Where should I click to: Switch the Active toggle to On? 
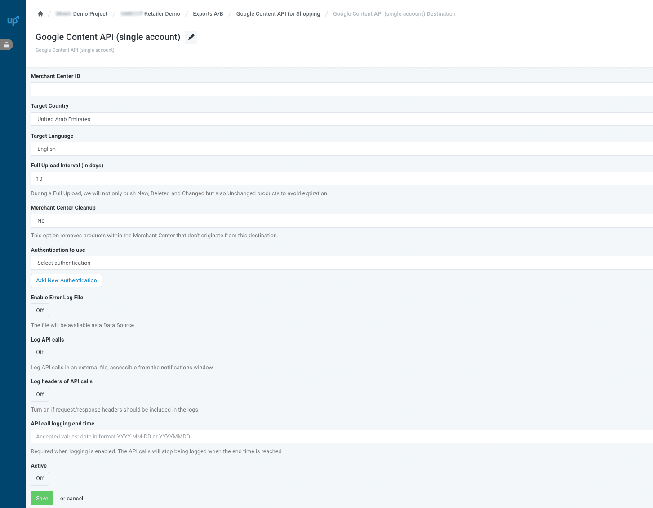pos(40,478)
